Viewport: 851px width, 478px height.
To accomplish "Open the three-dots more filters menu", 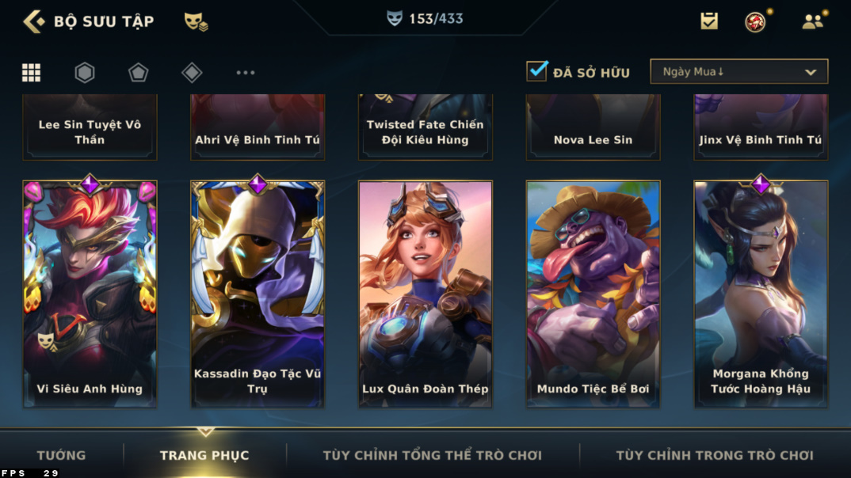I will pyautogui.click(x=246, y=73).
